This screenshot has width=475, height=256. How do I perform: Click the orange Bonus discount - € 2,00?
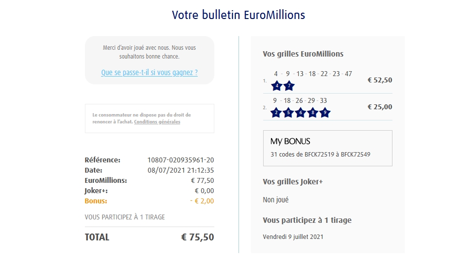point(202,201)
